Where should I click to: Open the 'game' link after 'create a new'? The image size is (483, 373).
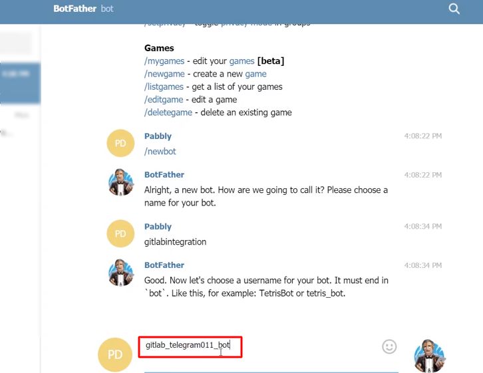tap(255, 74)
